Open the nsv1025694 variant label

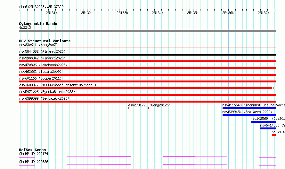(268, 119)
